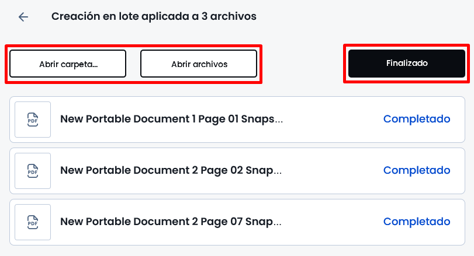Select the third file row card

(x=237, y=222)
